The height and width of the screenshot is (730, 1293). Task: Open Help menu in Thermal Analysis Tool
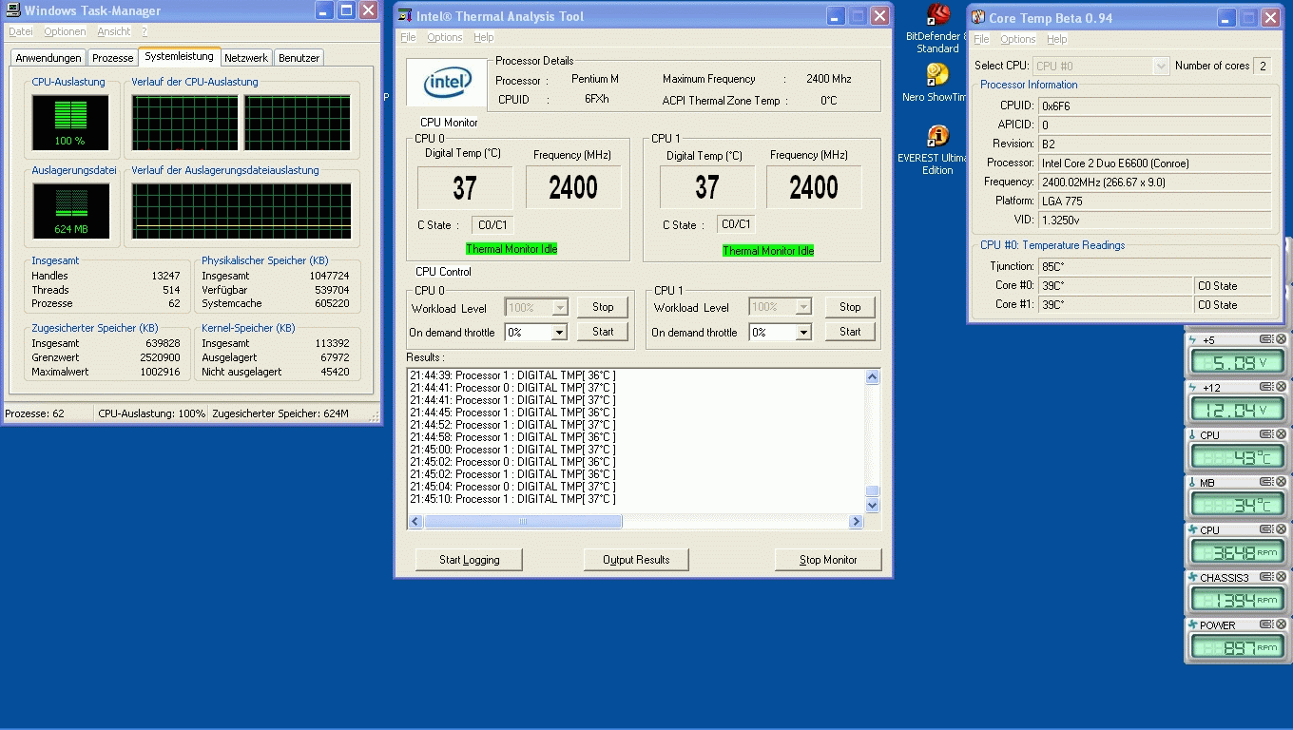pos(484,37)
